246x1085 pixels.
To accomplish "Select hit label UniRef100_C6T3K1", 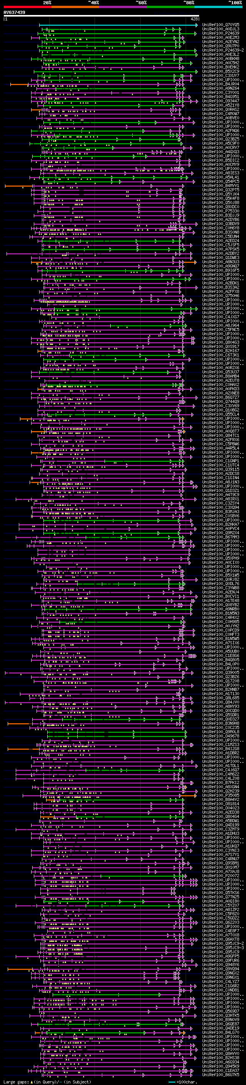I will [221, 355].
